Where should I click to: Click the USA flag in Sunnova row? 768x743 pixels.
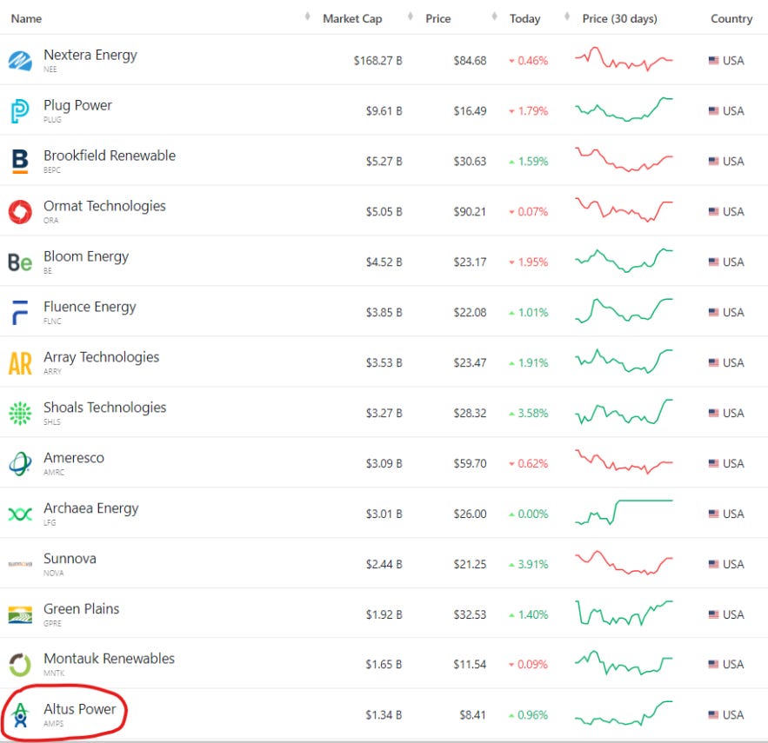tap(713, 564)
